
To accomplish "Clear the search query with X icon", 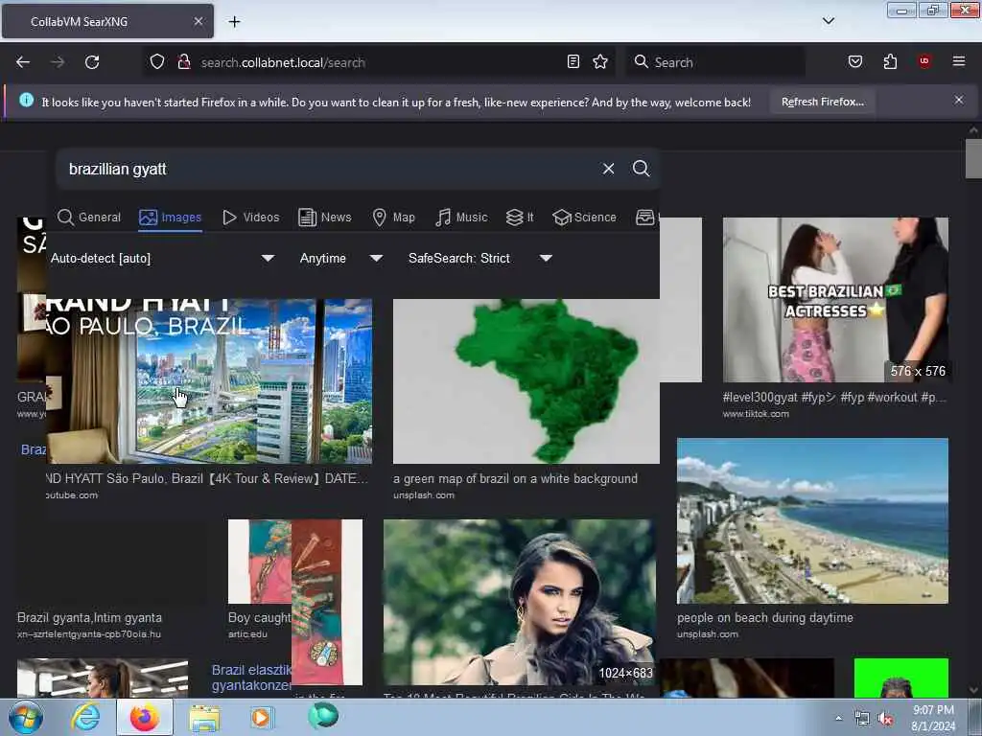I will click(x=608, y=169).
